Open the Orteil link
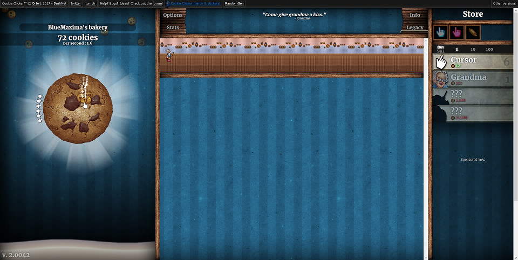518x260 pixels. [36, 3]
